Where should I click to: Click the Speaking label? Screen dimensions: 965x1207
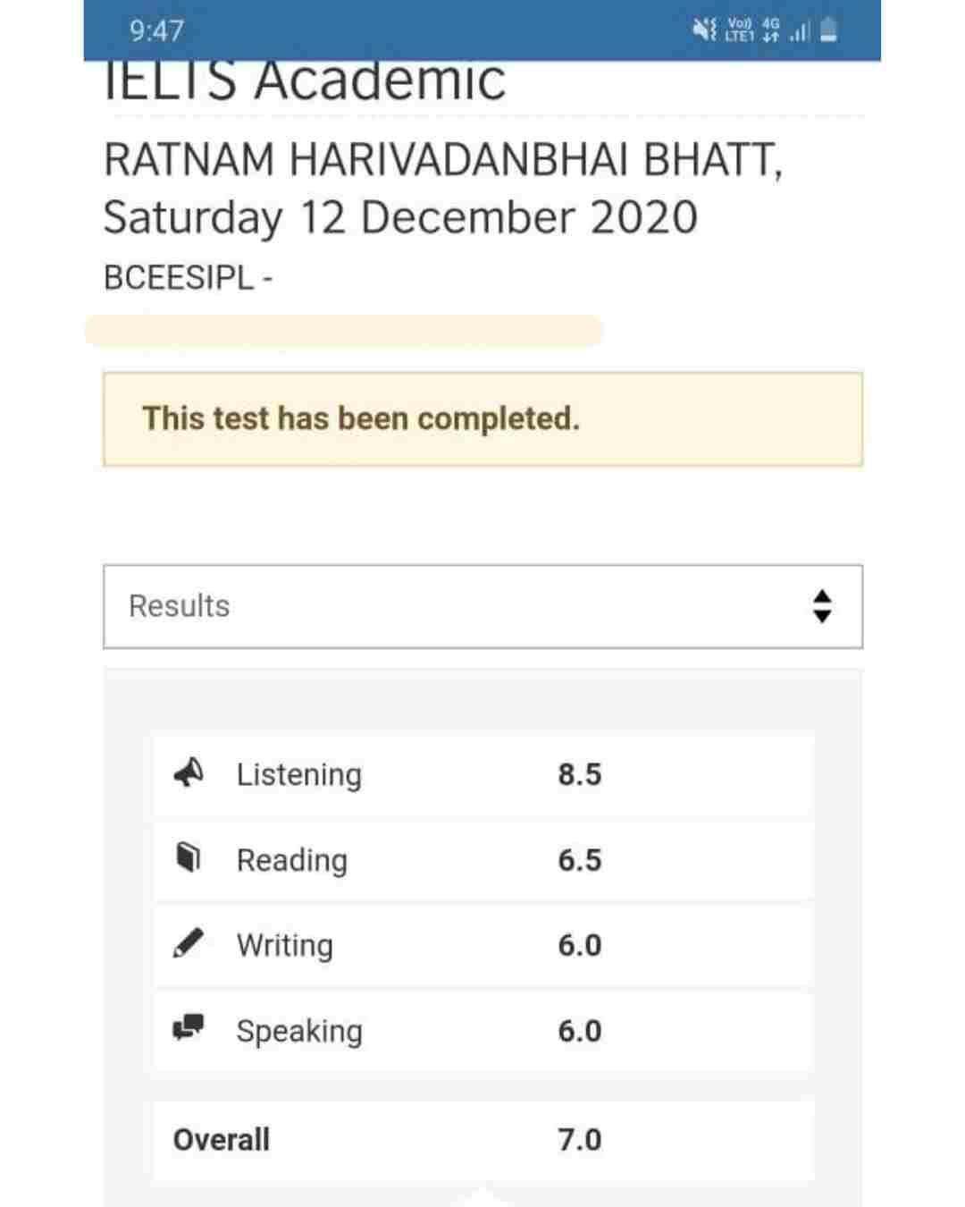[x=299, y=1031]
